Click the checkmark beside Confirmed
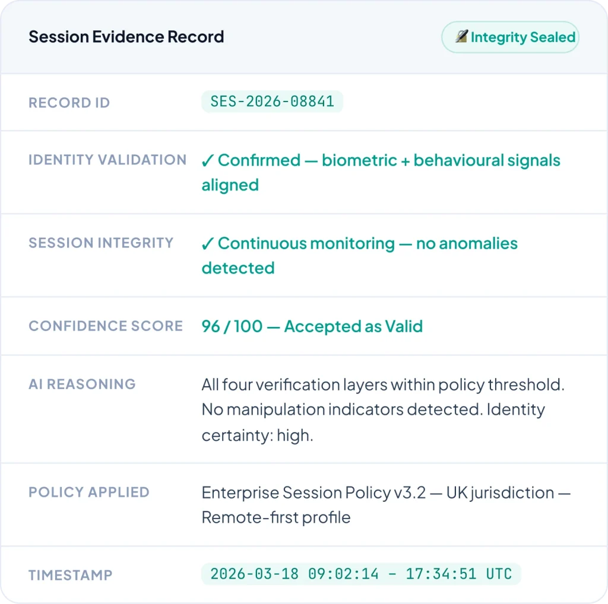The width and height of the screenshot is (608, 604). click(x=208, y=160)
